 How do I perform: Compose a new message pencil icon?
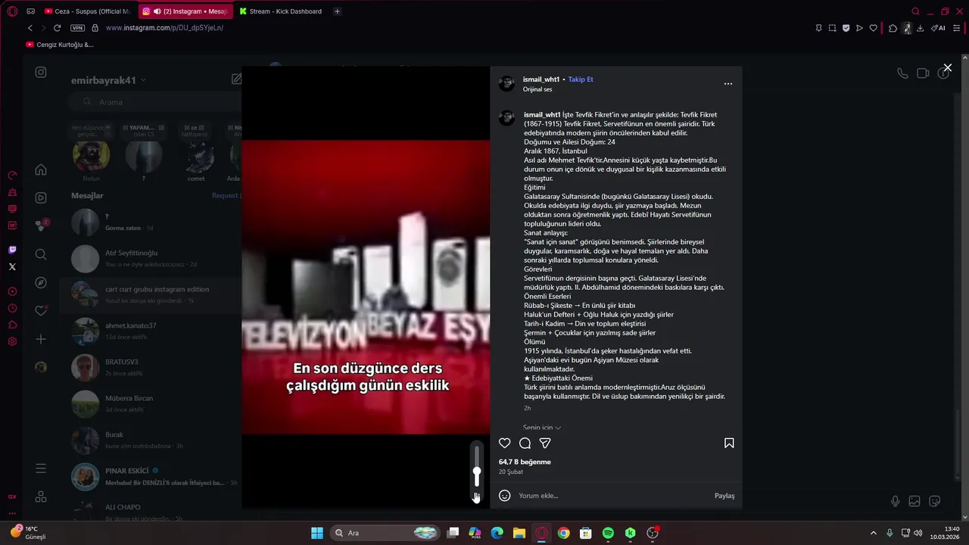pos(237,79)
